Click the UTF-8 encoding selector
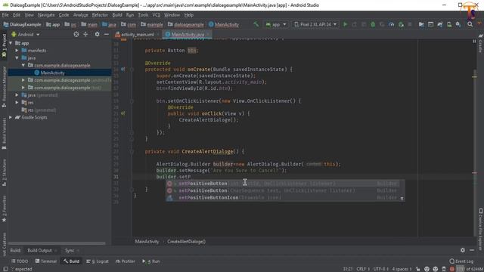This screenshot has width=484, height=272. click(380, 269)
